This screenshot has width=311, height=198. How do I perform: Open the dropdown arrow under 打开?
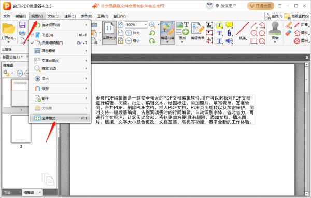click(x=8, y=42)
